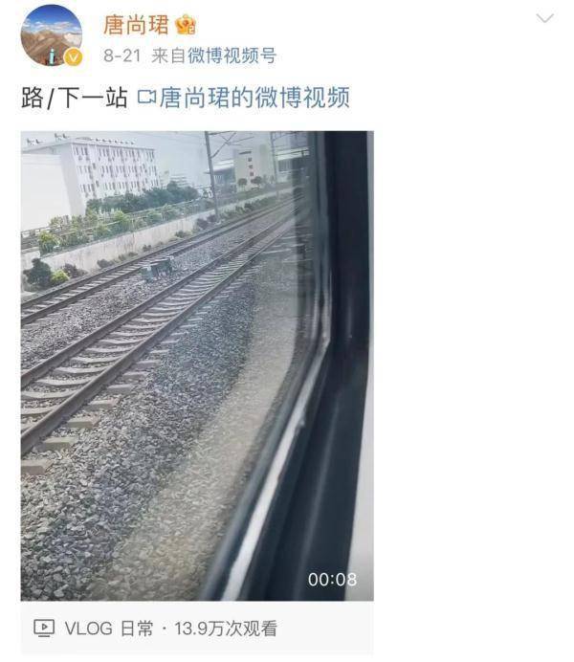Expand the post options chevron
Image resolution: width=574 pixels, height=662 pixels.
click(544, 18)
